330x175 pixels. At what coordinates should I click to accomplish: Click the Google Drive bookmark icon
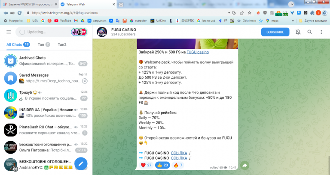click(x=82, y=21)
